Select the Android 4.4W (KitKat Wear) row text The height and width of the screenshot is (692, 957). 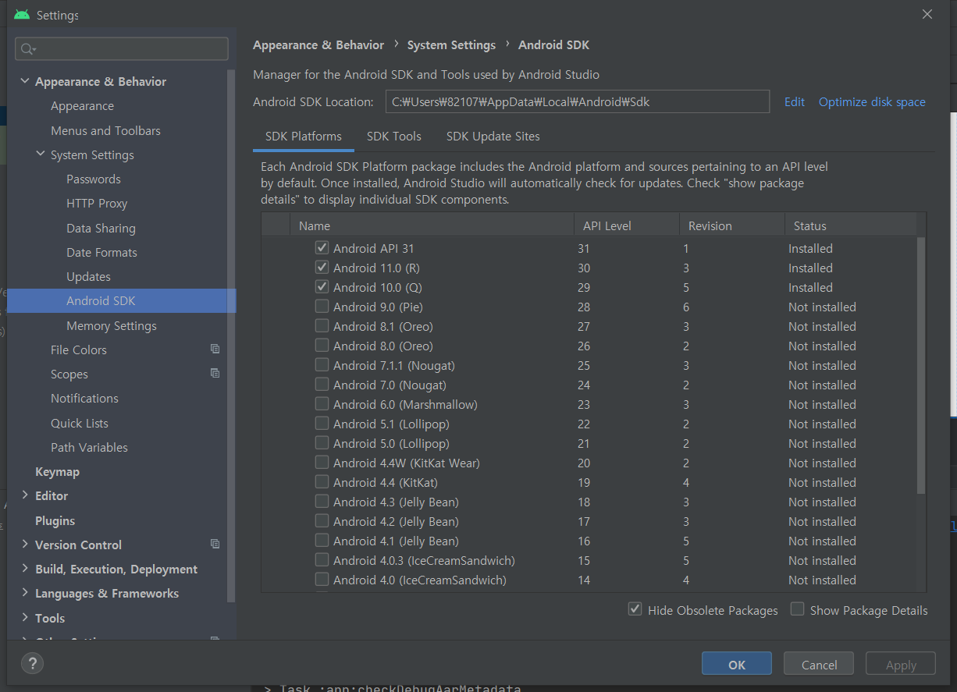[x=406, y=463]
